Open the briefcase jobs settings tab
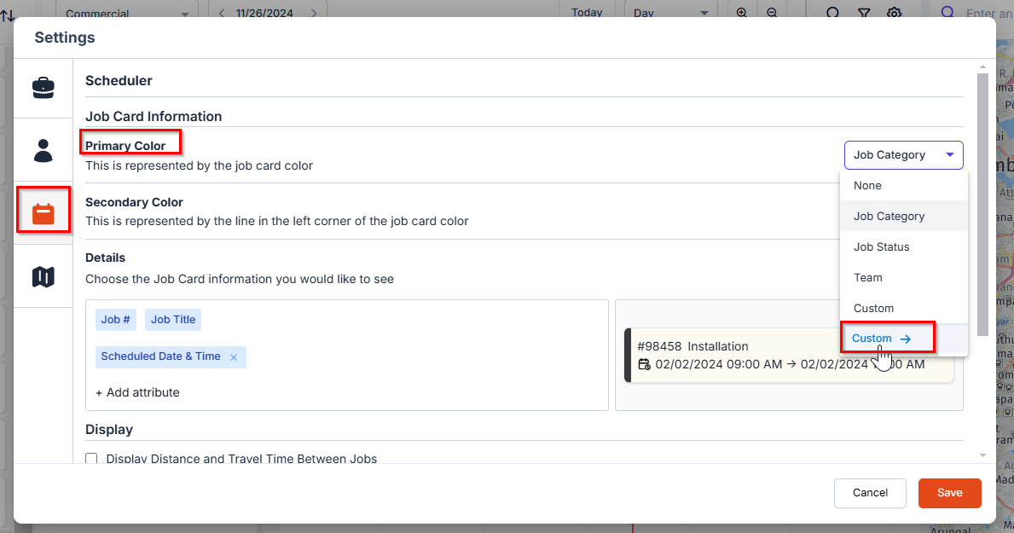Image resolution: width=1014 pixels, height=533 pixels. [43, 87]
